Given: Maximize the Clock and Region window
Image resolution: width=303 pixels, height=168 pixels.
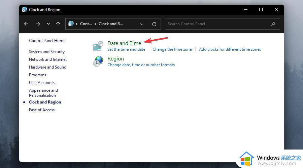Looking at the screenshot, I should point(261,9).
